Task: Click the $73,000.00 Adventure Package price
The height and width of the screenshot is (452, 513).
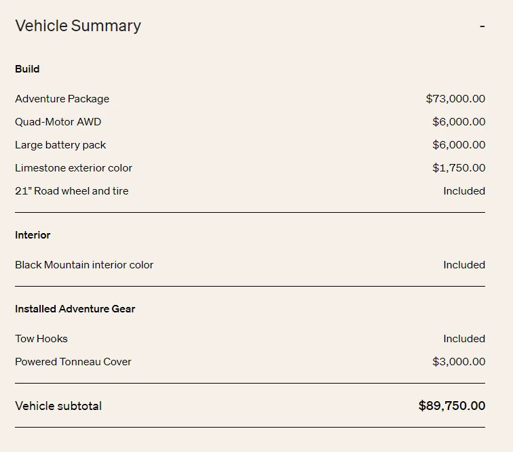Action: 455,99
